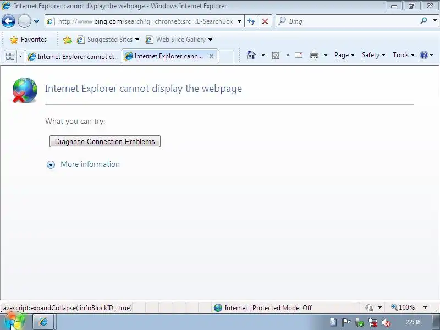Open Action Center flag tray icon

pyautogui.click(x=346, y=322)
